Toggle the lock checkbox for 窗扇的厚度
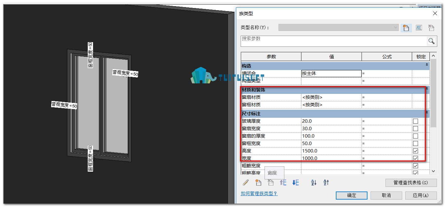This screenshot has height=207, width=445. pyautogui.click(x=416, y=136)
